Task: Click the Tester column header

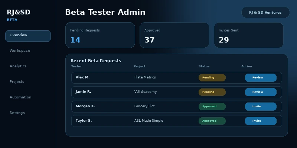Action: tap(76, 66)
